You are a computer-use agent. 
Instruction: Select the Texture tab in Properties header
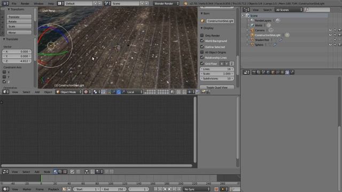click(x=287, y=73)
